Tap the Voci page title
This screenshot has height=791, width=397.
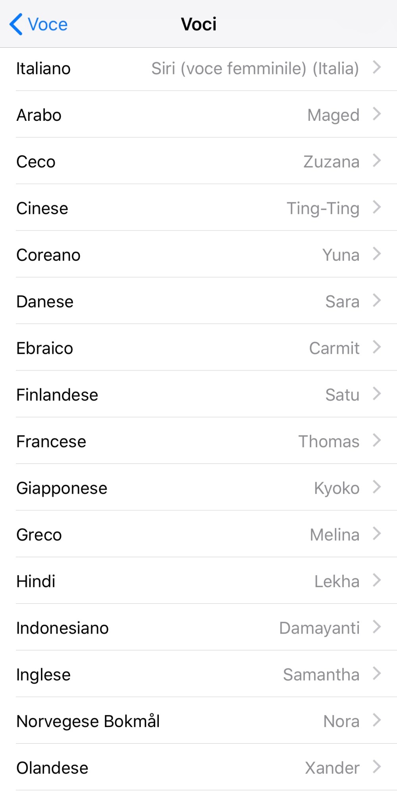tap(198, 24)
